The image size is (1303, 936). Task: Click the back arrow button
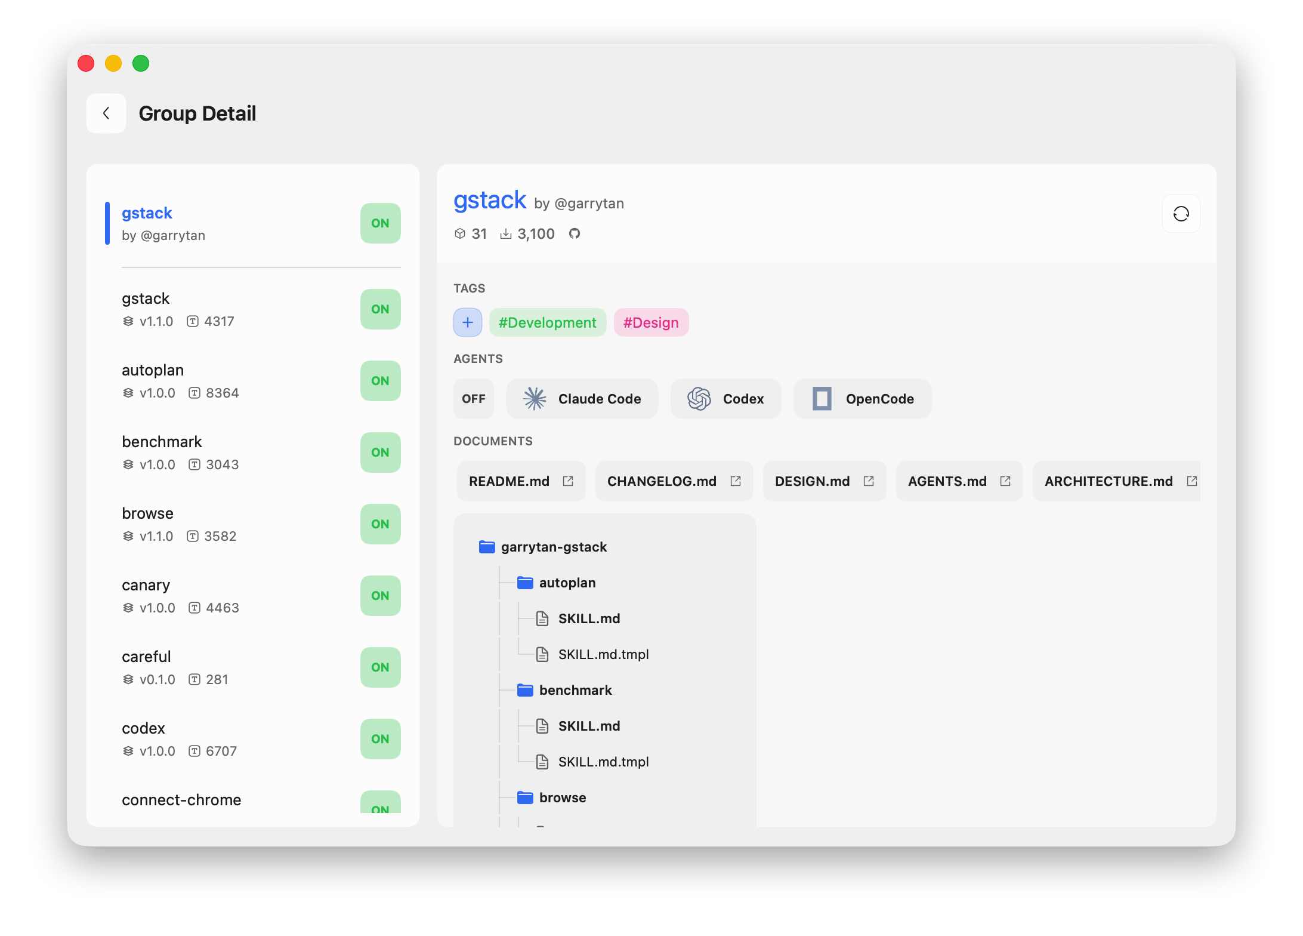click(x=106, y=113)
